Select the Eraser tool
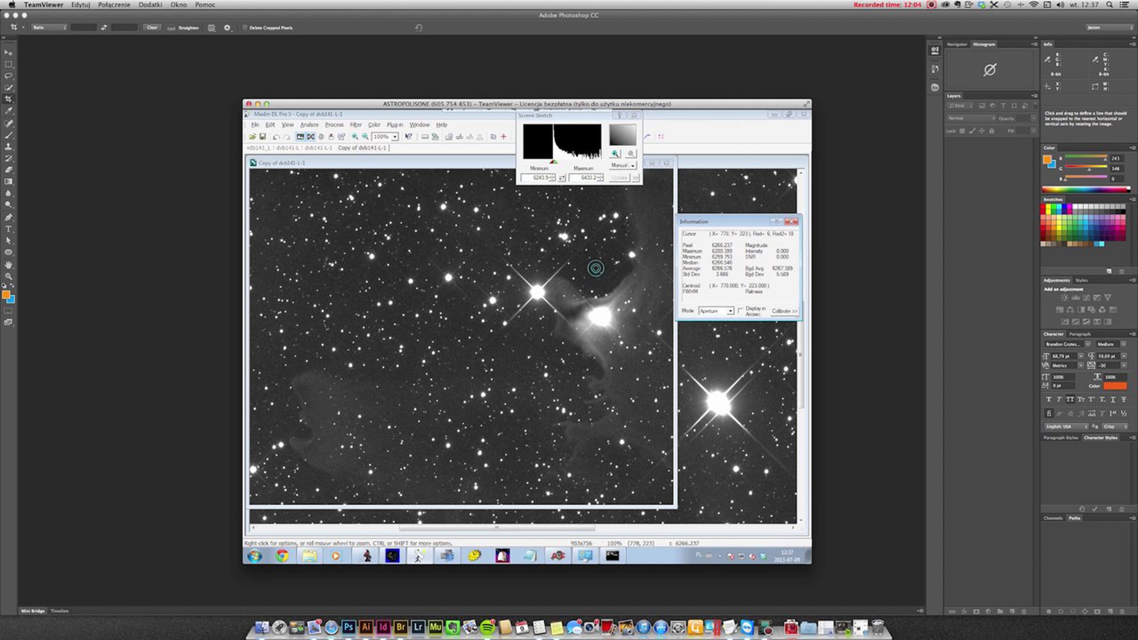 (x=8, y=170)
